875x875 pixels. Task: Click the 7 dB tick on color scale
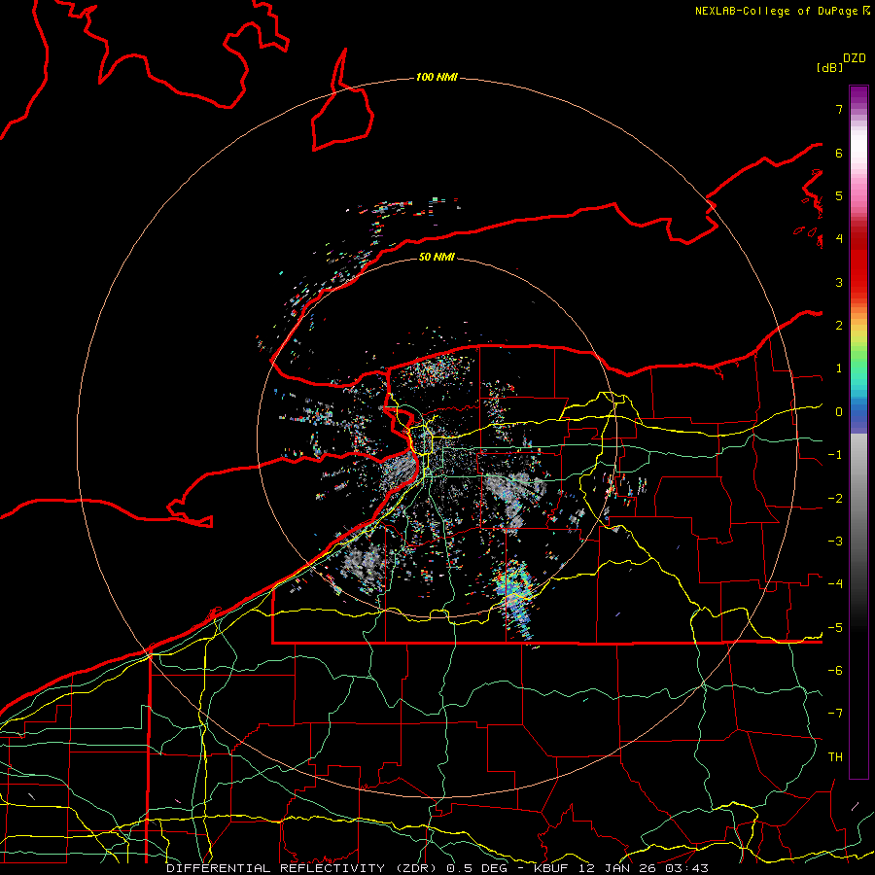(839, 109)
